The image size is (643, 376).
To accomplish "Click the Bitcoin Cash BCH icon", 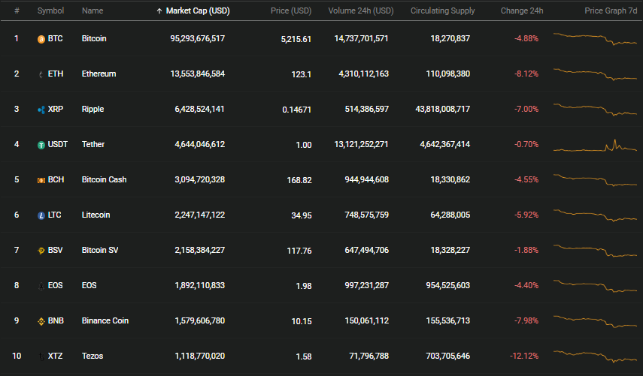I will pyautogui.click(x=41, y=180).
